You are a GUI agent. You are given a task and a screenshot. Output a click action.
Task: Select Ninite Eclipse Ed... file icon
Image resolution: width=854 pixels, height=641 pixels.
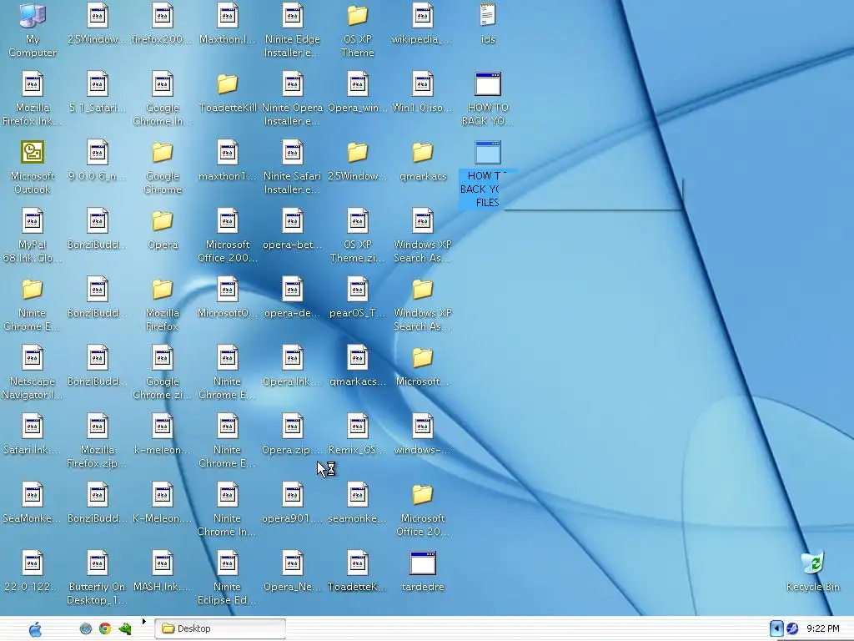coord(227,563)
